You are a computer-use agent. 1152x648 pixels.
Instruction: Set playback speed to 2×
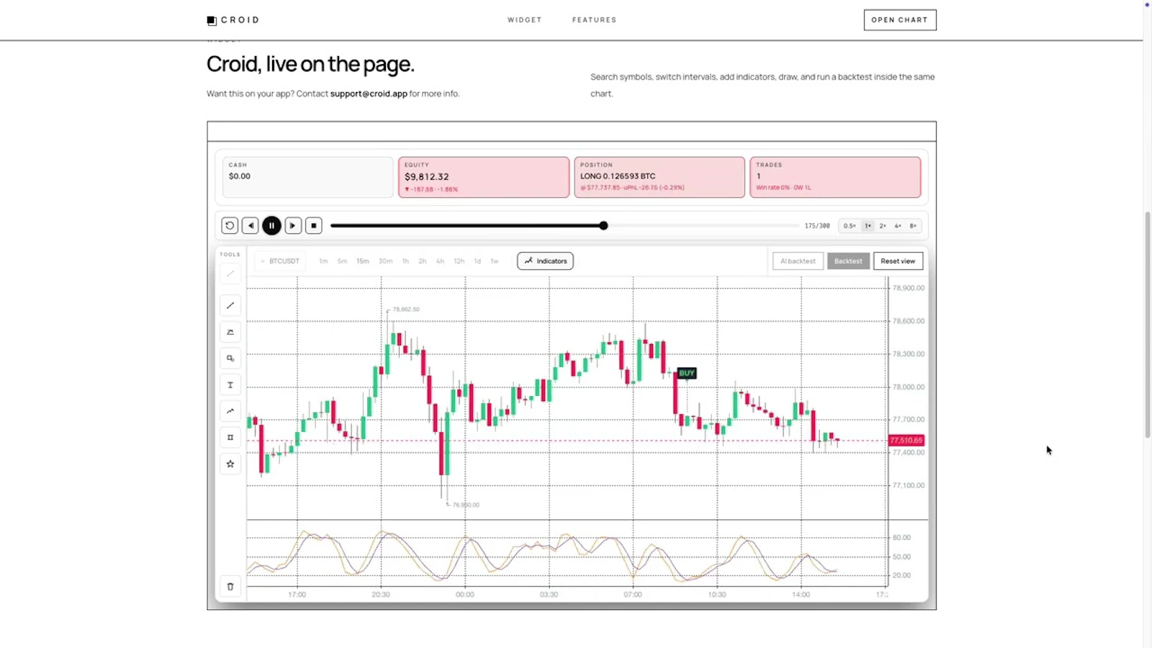pos(883,226)
